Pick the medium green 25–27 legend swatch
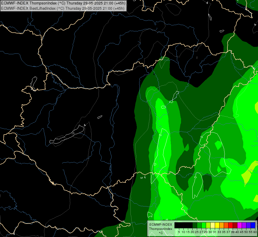The image size is (258, 237). (x=199, y=225)
